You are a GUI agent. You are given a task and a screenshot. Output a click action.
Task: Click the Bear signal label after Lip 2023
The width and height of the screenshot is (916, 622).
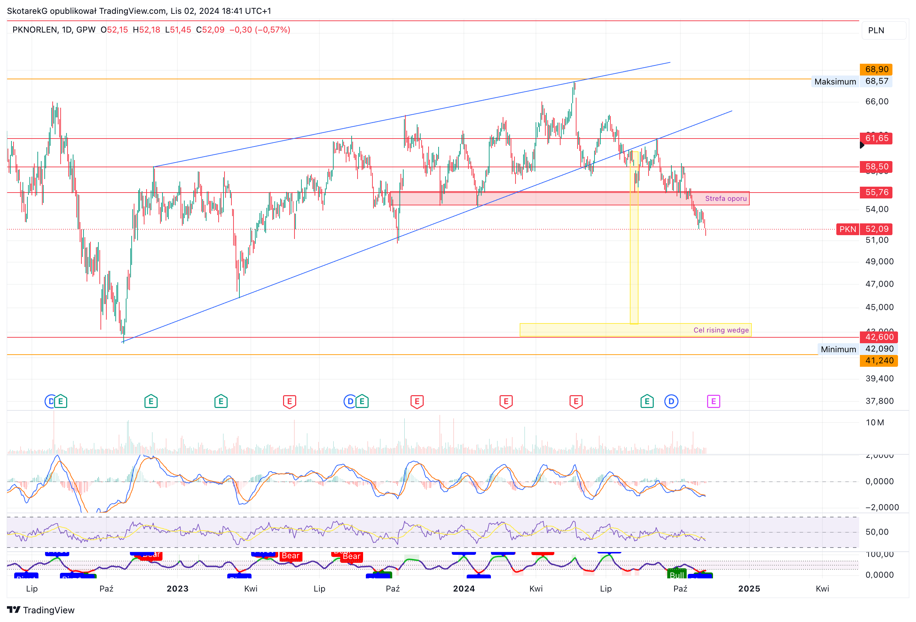pos(351,556)
